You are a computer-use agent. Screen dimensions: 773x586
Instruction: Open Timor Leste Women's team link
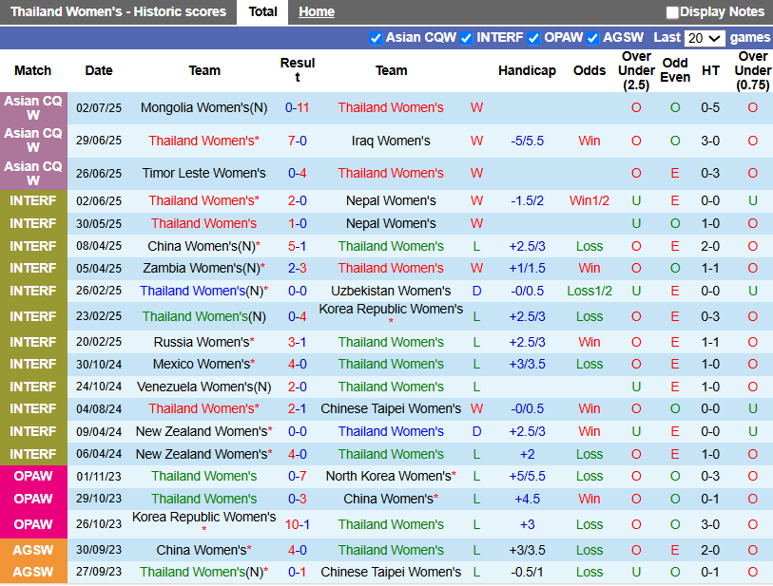pos(203,174)
